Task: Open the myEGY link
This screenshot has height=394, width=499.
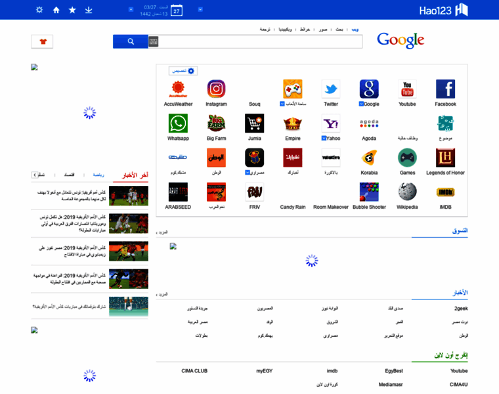Action: coord(265,371)
